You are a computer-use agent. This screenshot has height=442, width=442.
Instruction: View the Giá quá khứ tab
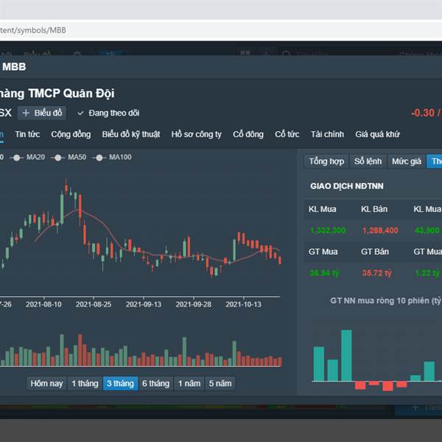[377, 134]
